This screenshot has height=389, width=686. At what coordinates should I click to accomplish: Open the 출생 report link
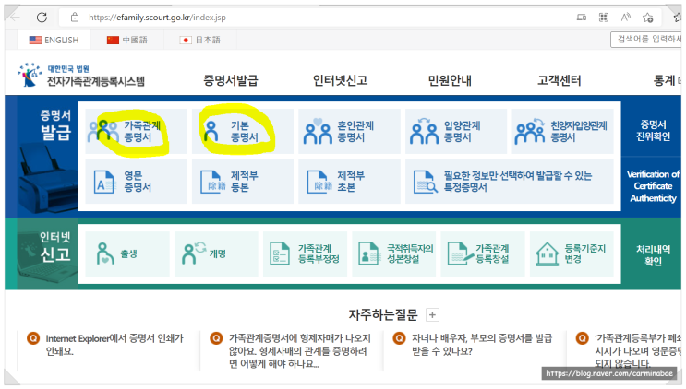128,253
